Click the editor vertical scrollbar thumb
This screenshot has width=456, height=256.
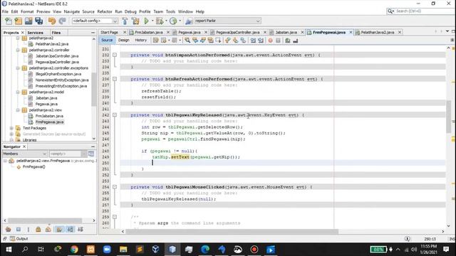point(449,117)
